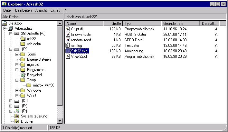This screenshot has height=132, width=228.
Task: Expand the (D:) drive node
Action: point(11,101)
